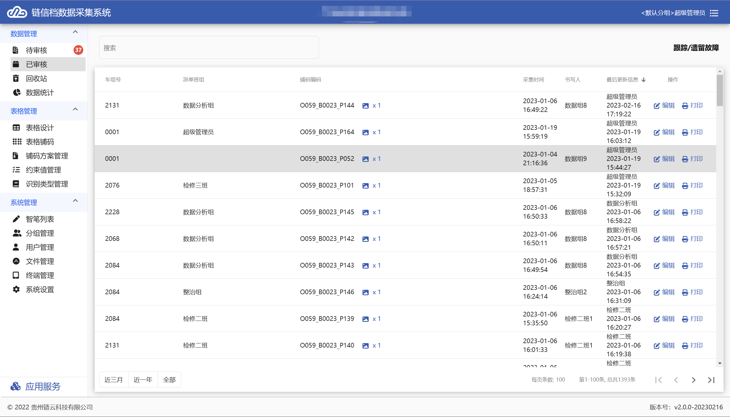The height and width of the screenshot is (417, 730).
Task: Select the 近三月 time filter
Action: click(x=114, y=380)
